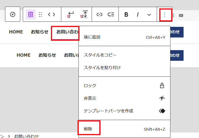Click the move left/right arrows
Image resolution: width=199 pixels, height=138 pixels.
point(52,14)
